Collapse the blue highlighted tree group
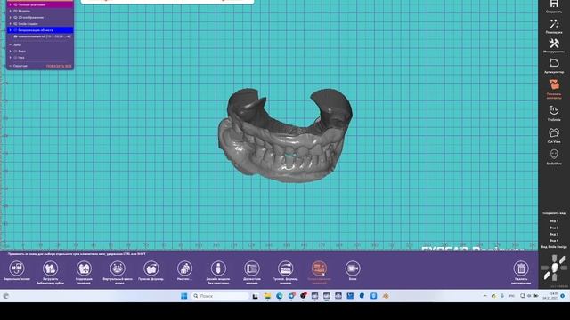570x320 pixels. 10,30
